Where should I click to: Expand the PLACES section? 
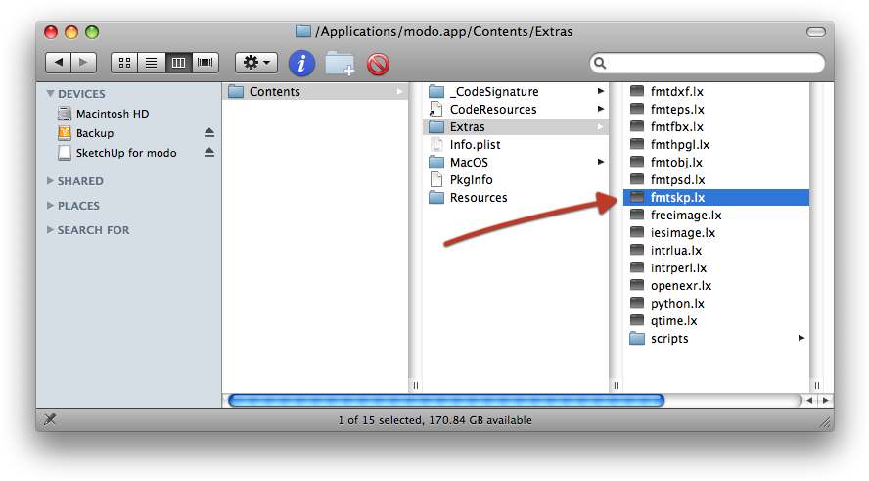[51, 206]
